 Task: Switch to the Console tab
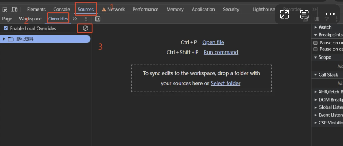pos(61,10)
